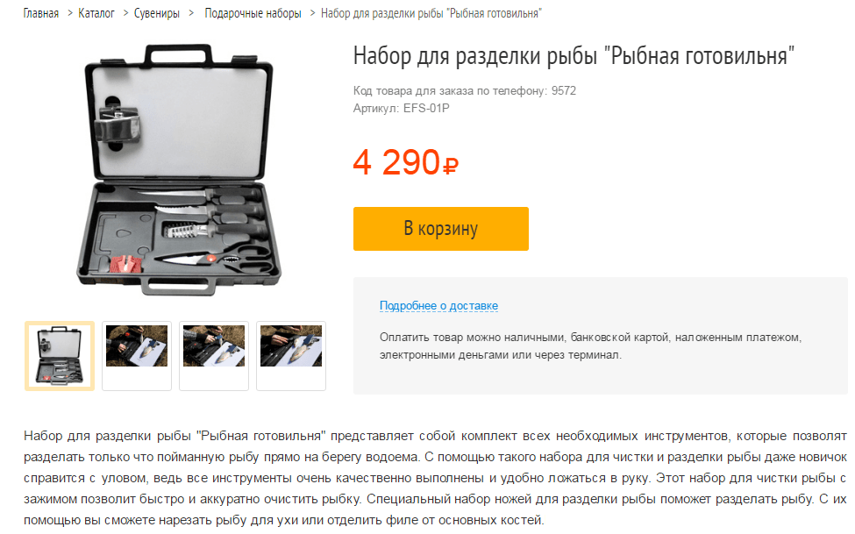Image resolution: width=855 pixels, height=534 pixels.
Task: Select the third product photo thumbnail
Action: (214, 356)
